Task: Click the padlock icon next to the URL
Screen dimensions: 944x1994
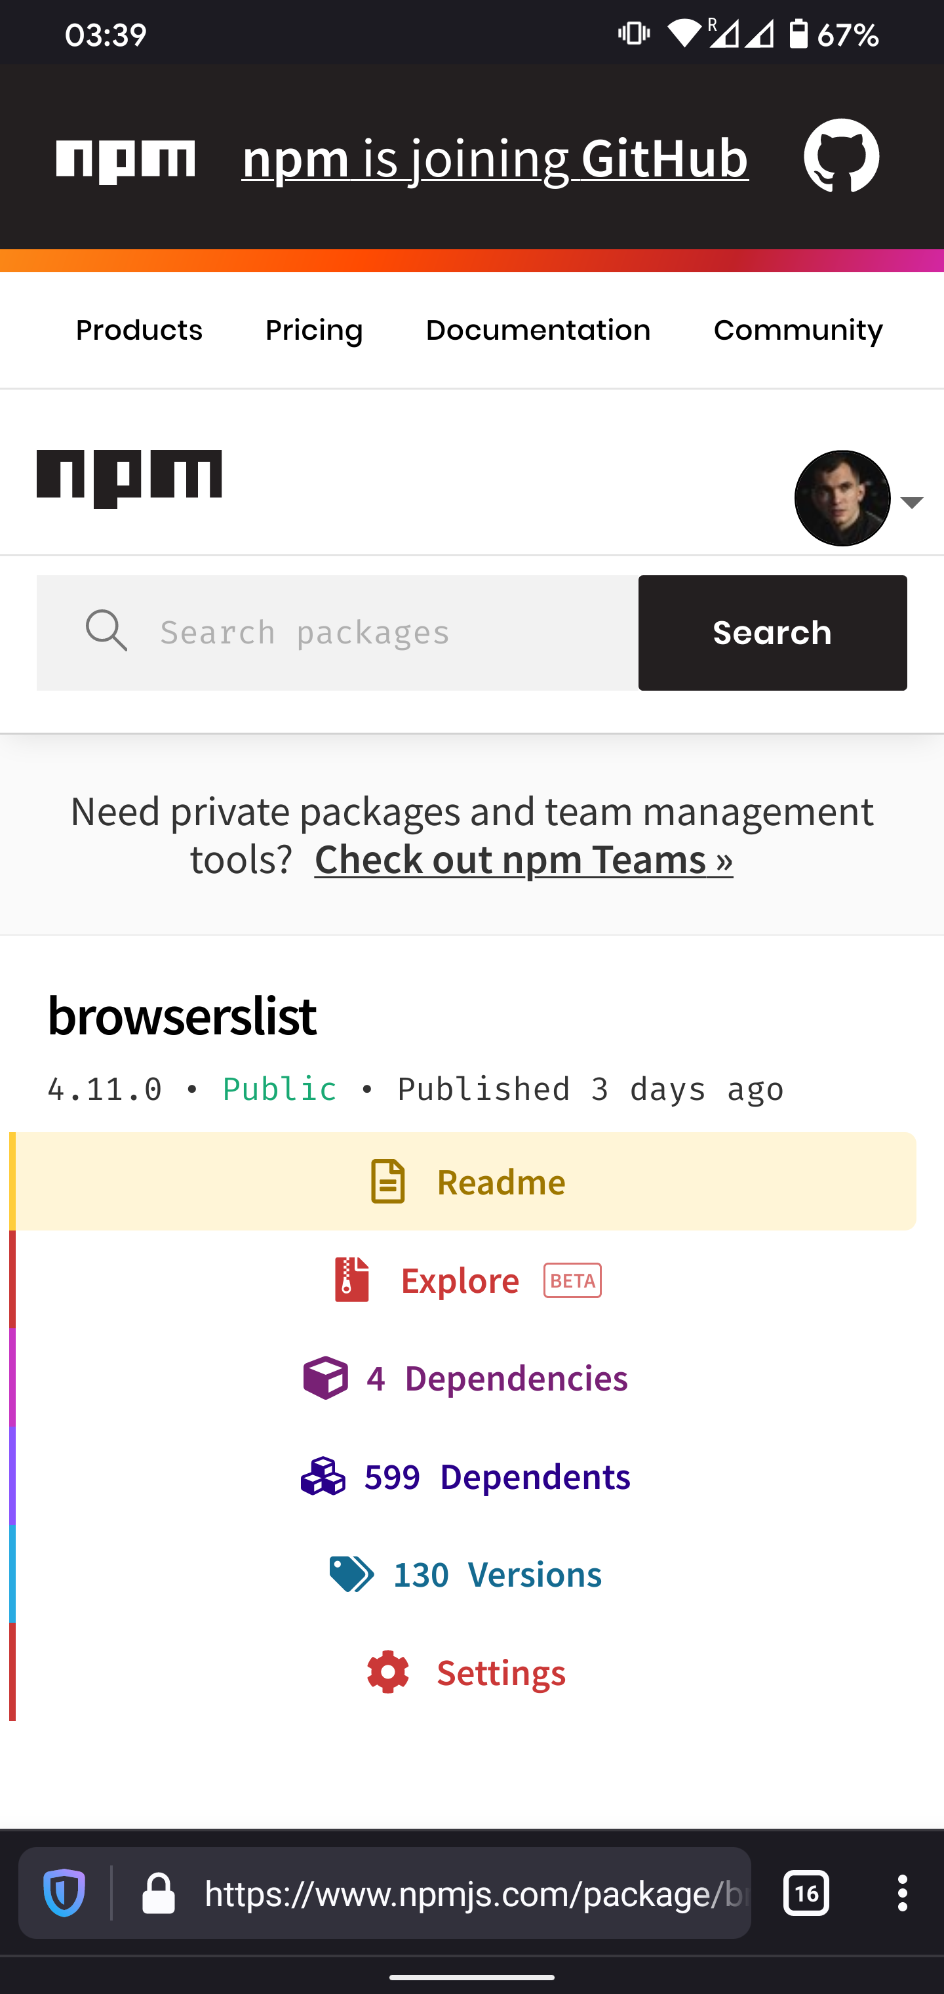Action: (160, 1895)
